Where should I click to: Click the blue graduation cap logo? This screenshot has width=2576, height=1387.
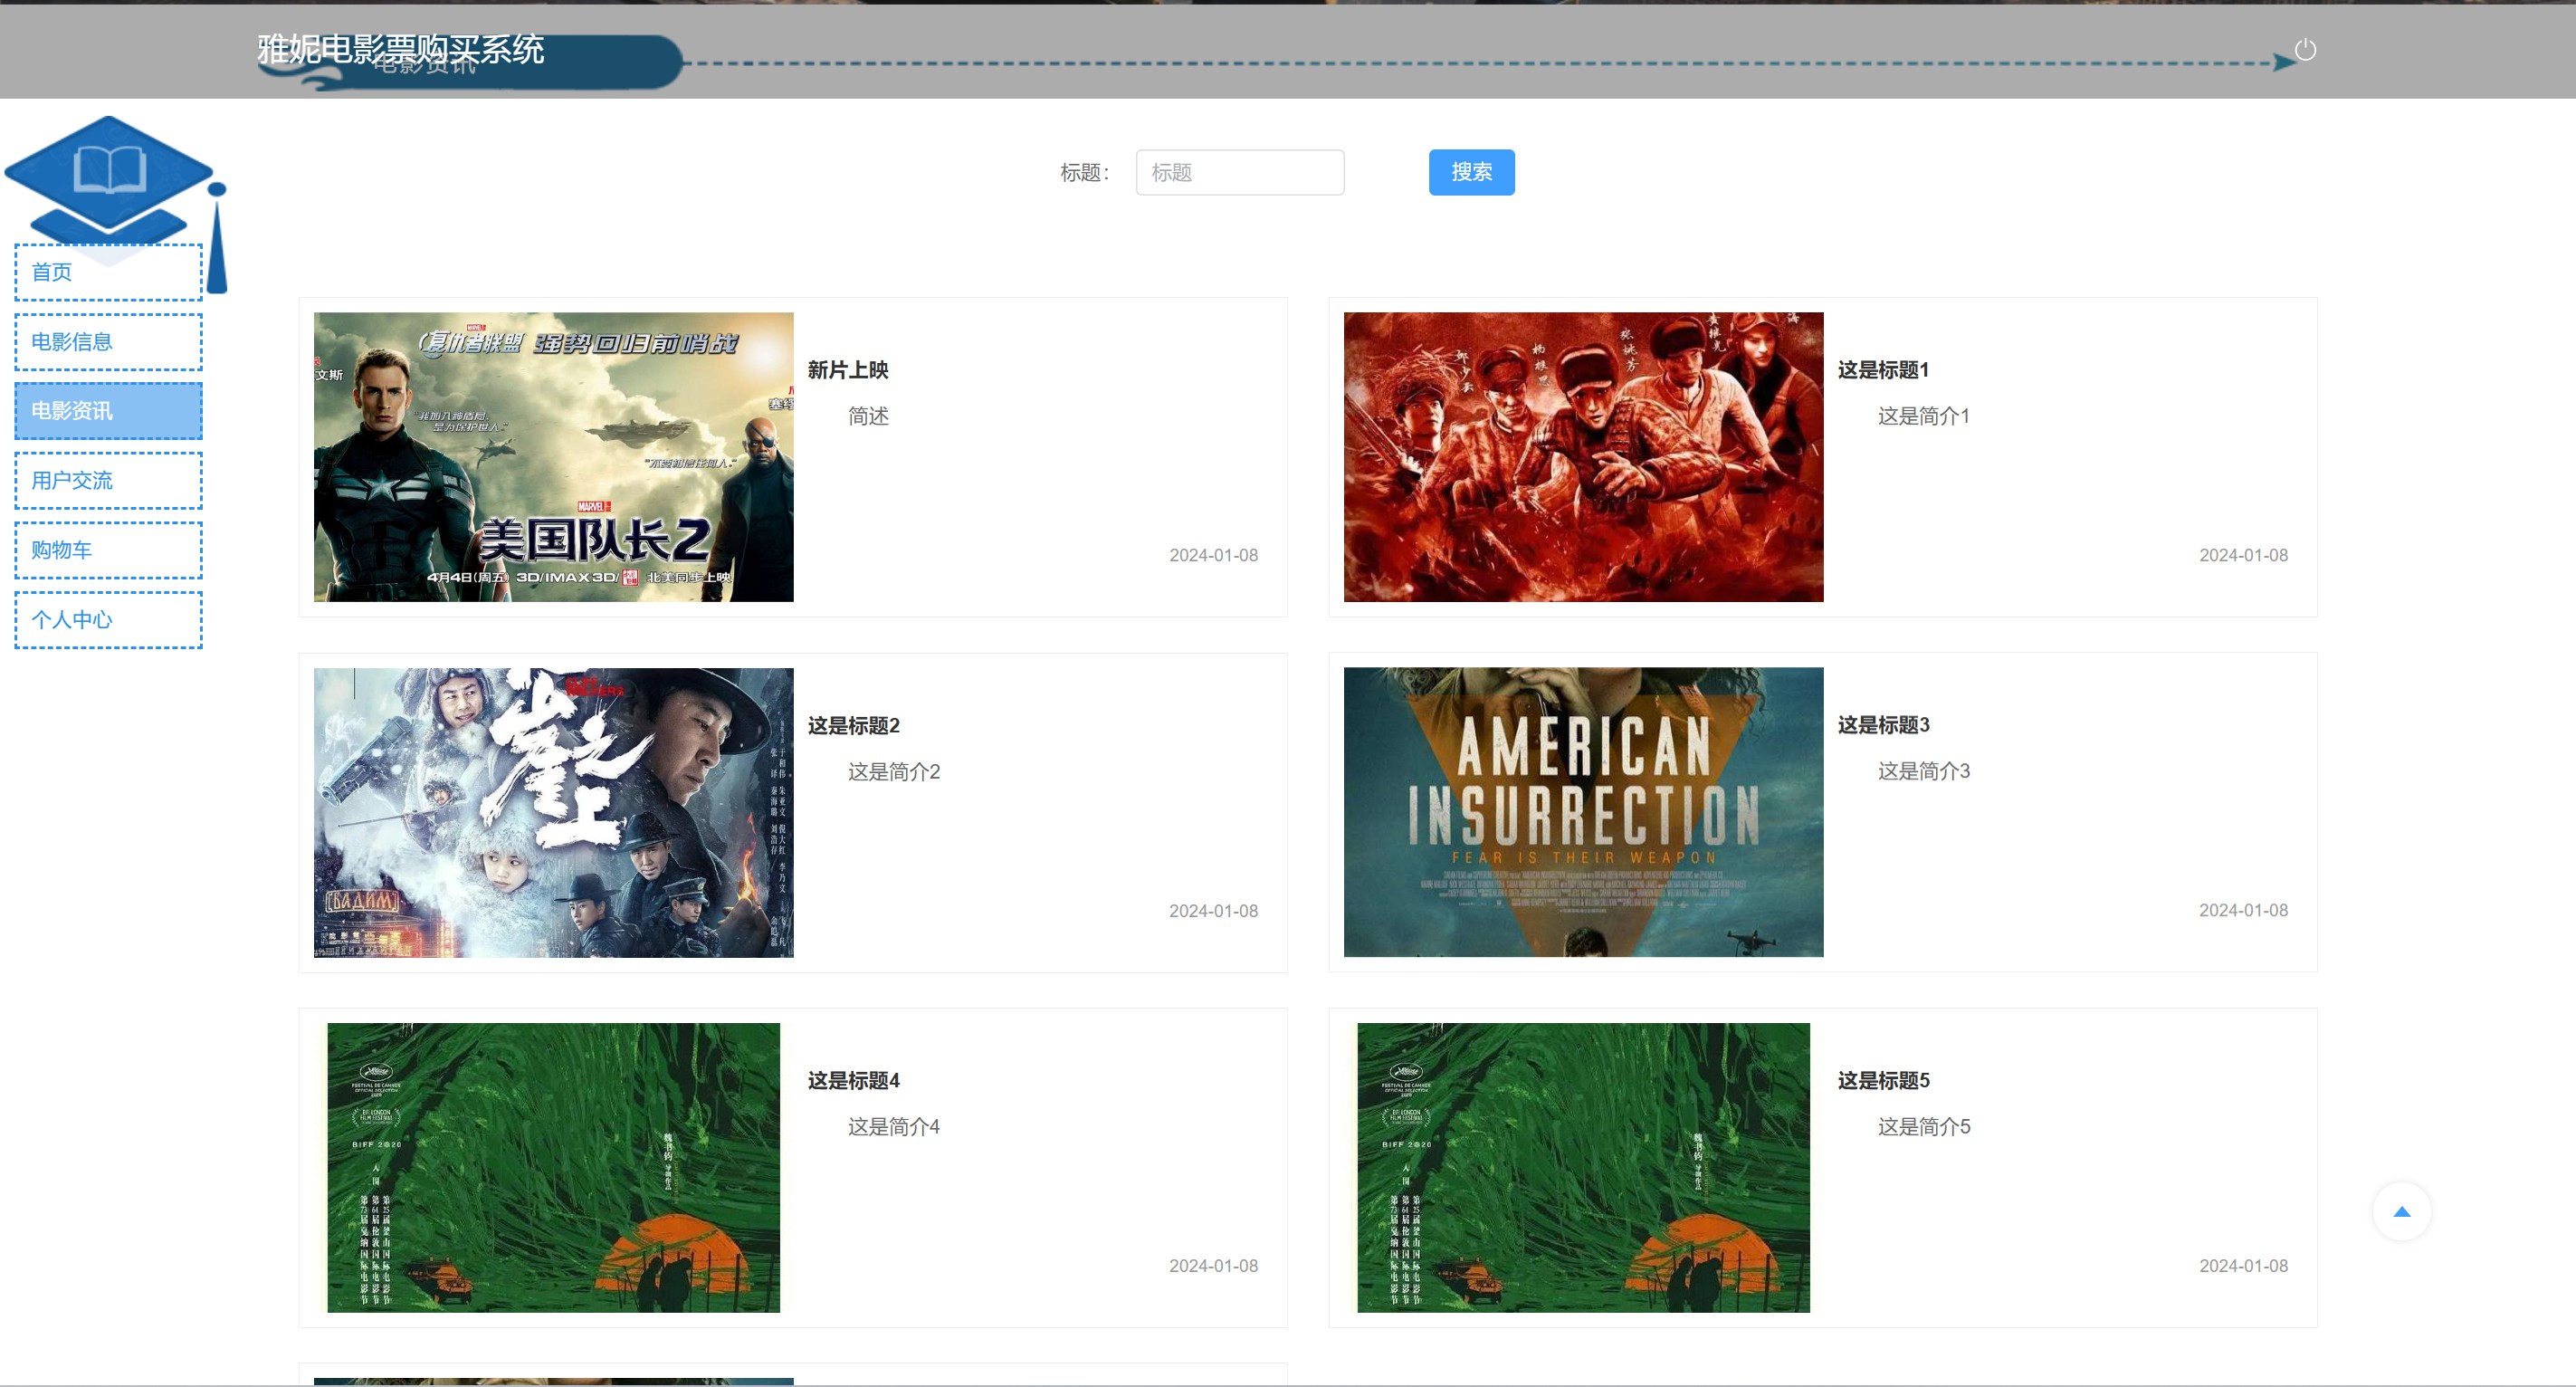click(110, 178)
